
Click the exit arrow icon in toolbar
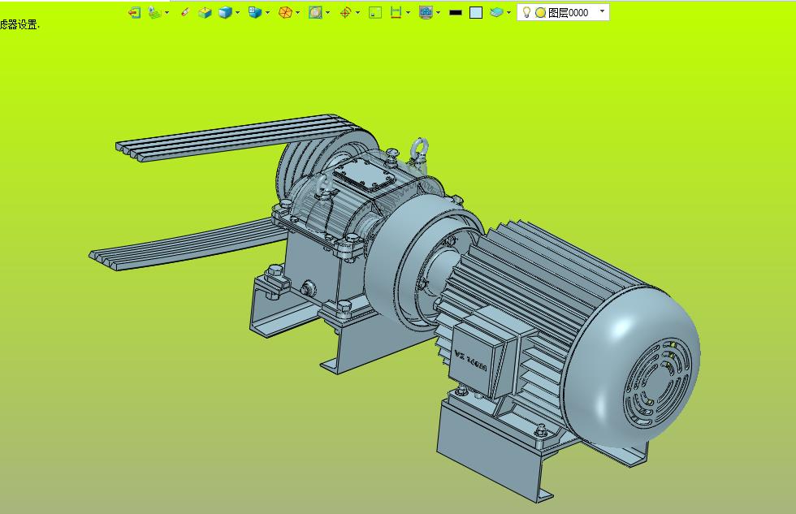pyautogui.click(x=135, y=12)
